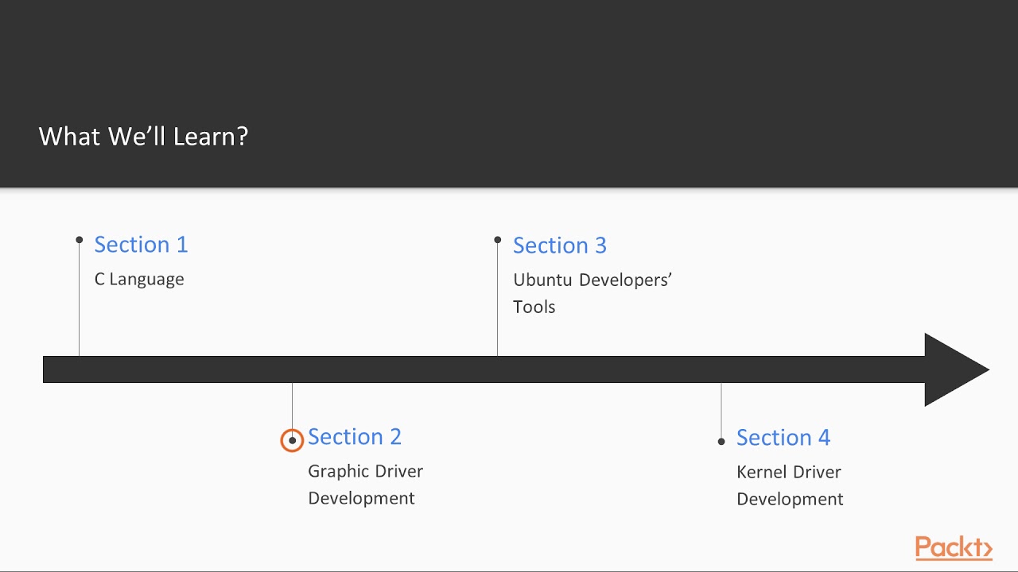Click the timeline marker dot for Section 3
Image resolution: width=1018 pixels, height=572 pixels.
pyautogui.click(x=497, y=240)
